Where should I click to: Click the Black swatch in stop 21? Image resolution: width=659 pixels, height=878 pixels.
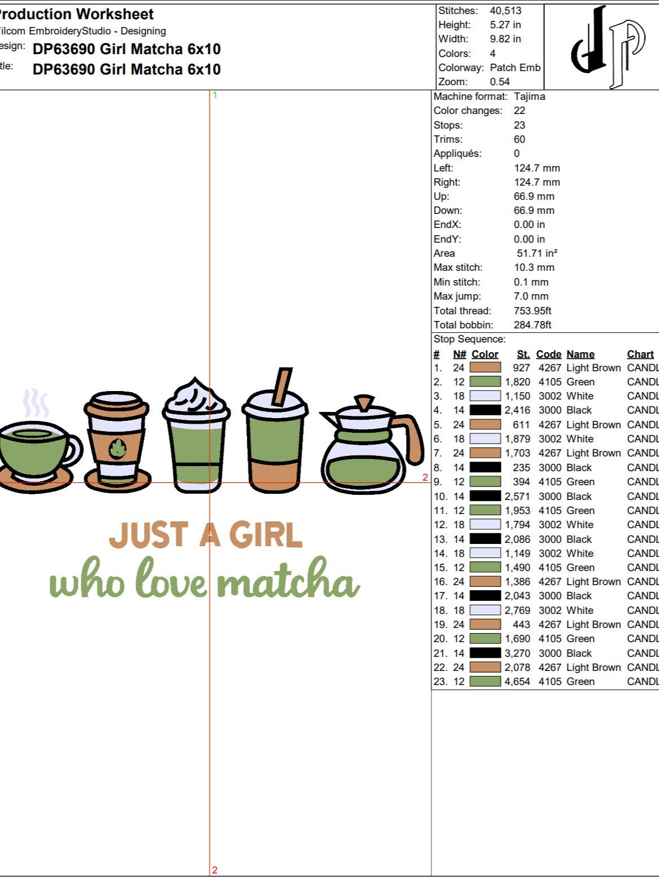[x=485, y=653]
